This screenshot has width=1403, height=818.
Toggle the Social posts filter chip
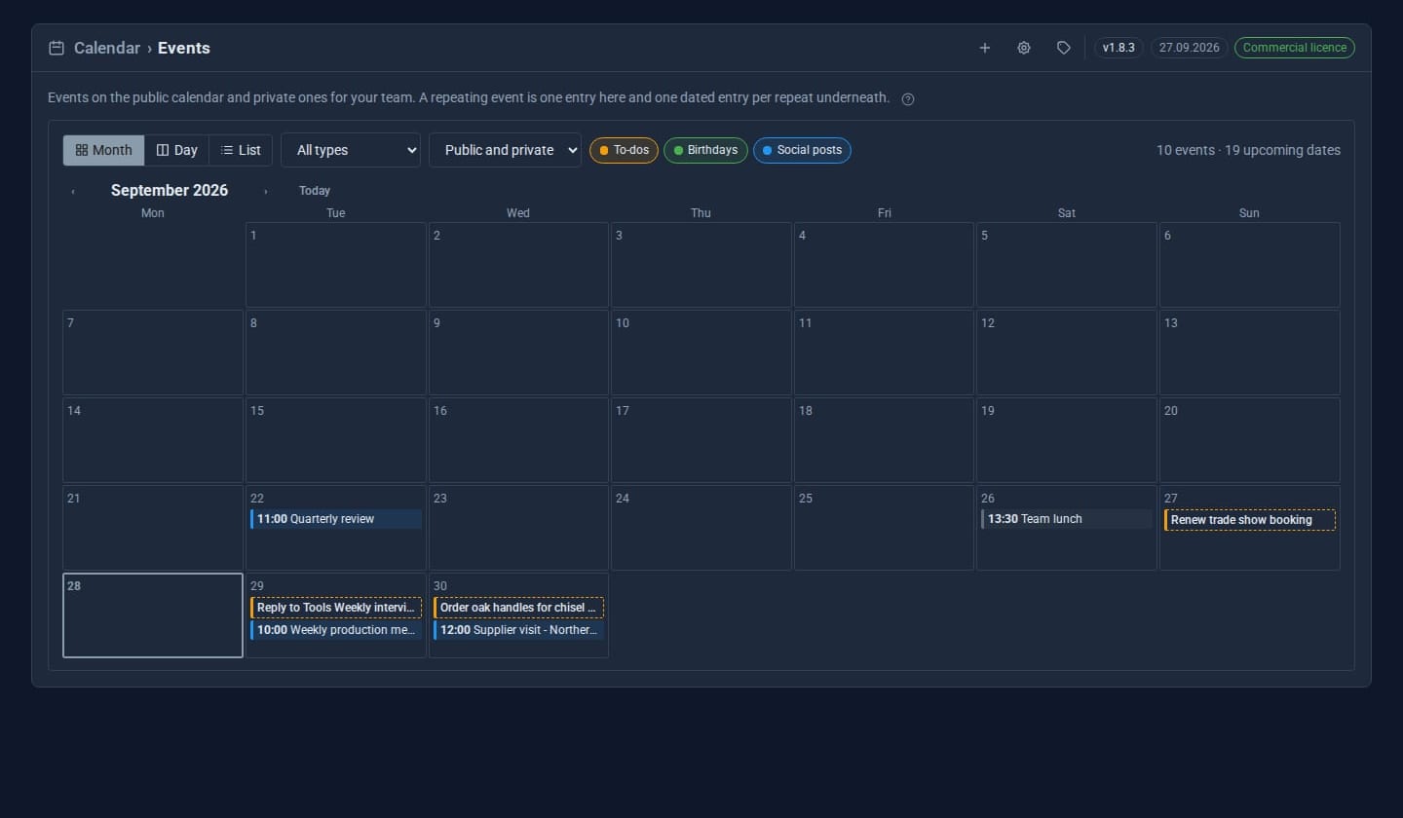click(x=802, y=150)
